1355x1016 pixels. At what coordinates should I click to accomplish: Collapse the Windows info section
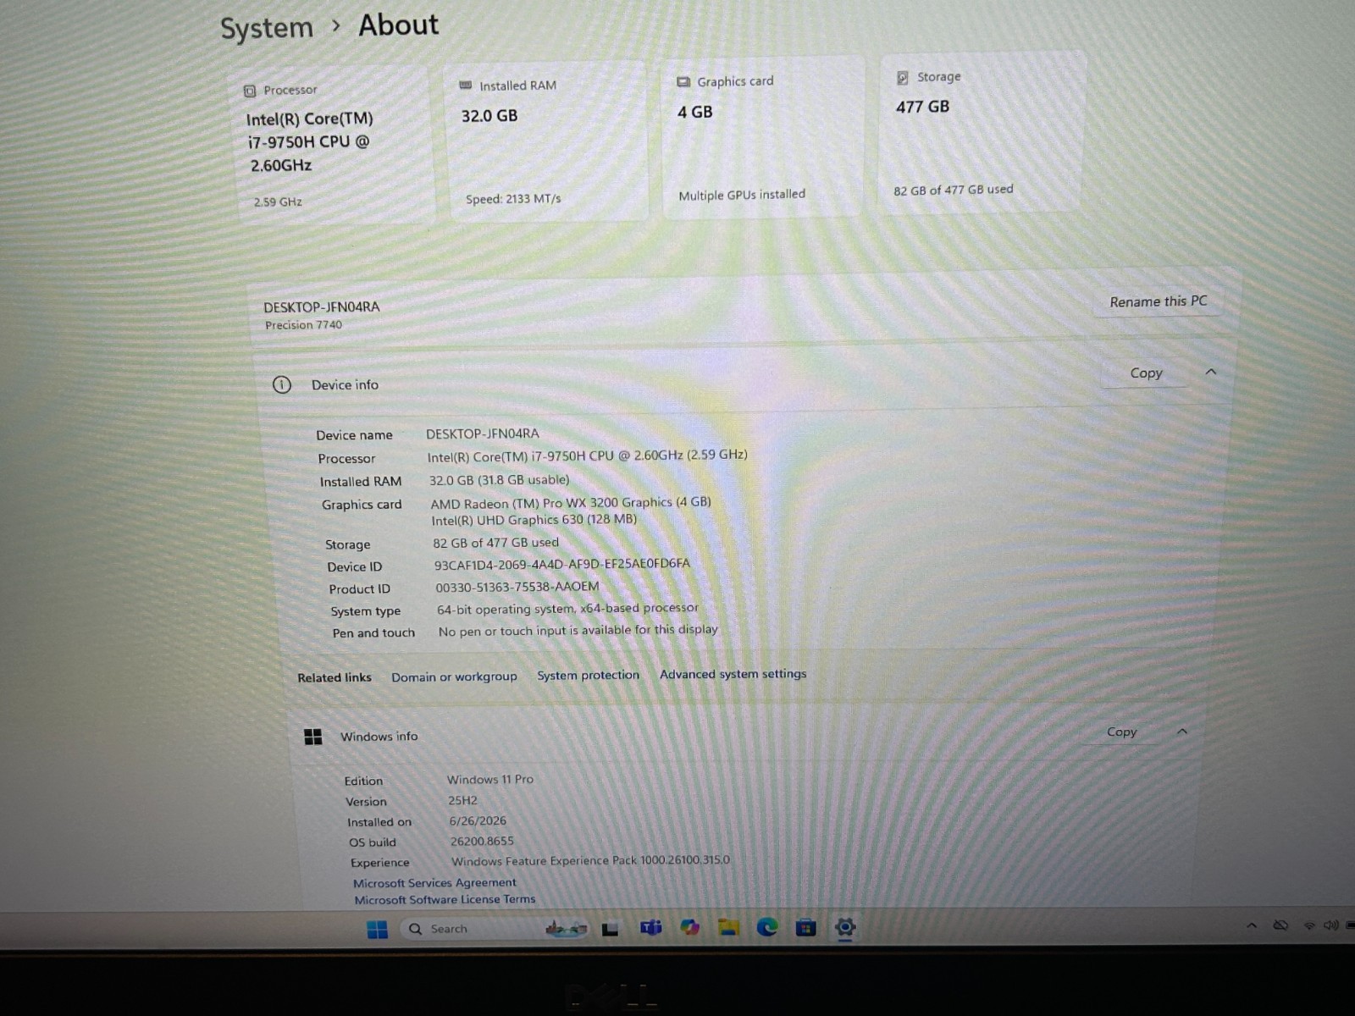(1182, 731)
